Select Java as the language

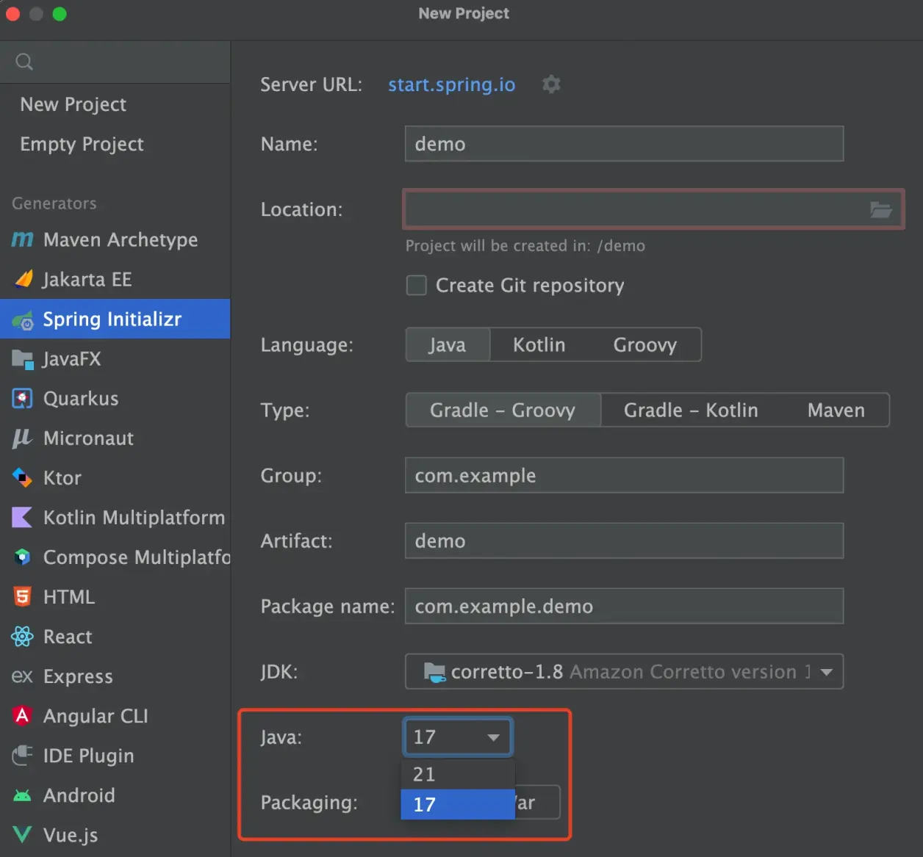tap(448, 344)
